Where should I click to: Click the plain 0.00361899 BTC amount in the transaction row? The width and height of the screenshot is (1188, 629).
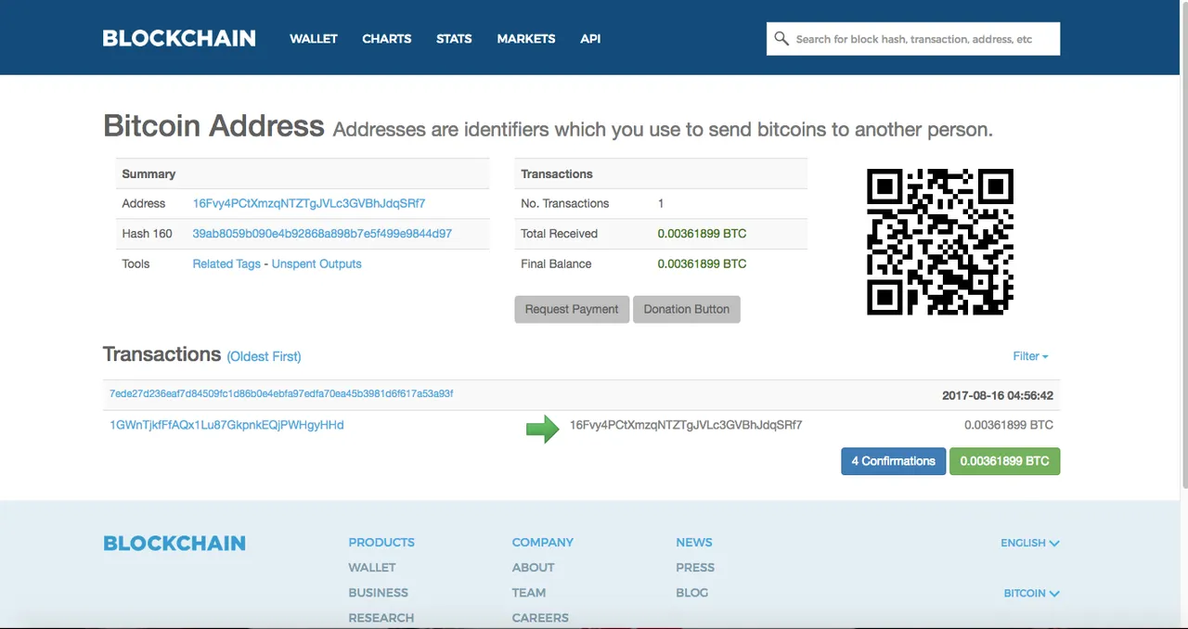click(x=1009, y=425)
